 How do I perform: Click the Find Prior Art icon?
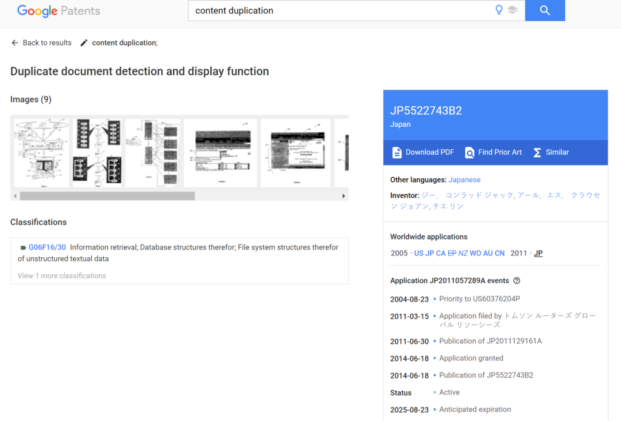(469, 152)
